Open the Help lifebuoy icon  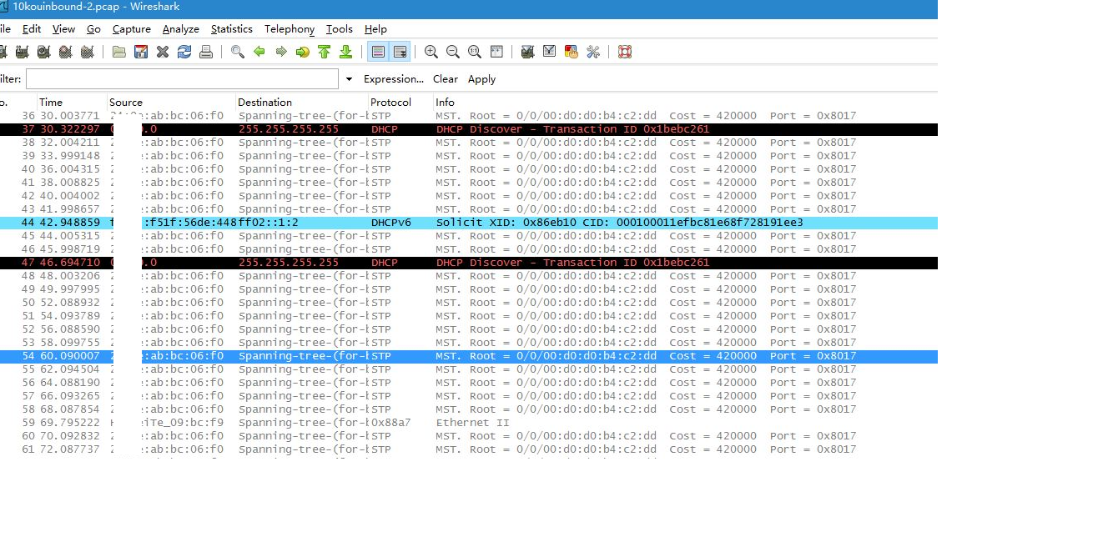click(625, 52)
